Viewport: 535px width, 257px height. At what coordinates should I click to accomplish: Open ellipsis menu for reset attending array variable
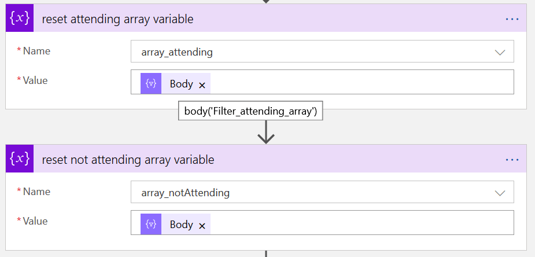point(512,19)
